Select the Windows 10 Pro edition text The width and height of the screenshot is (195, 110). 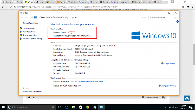(x=60, y=32)
